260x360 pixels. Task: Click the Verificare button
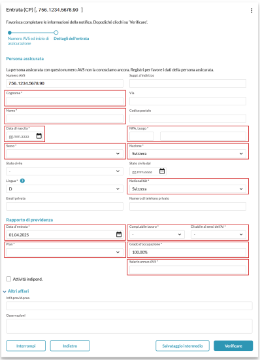click(x=233, y=346)
